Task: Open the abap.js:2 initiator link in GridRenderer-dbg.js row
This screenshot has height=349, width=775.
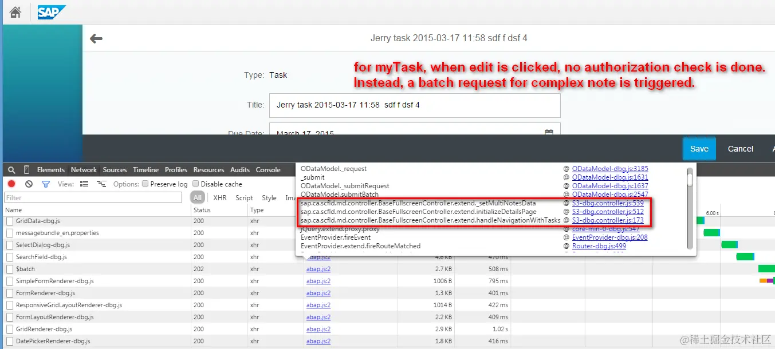Action: point(318,329)
